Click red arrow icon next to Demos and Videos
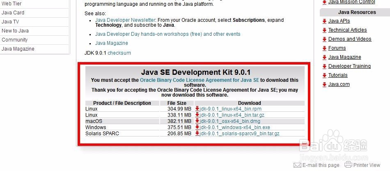 tap(324, 39)
